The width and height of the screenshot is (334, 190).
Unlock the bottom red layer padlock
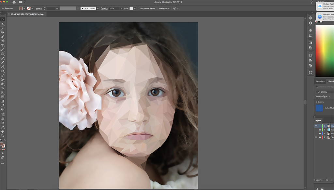(x=320, y=137)
